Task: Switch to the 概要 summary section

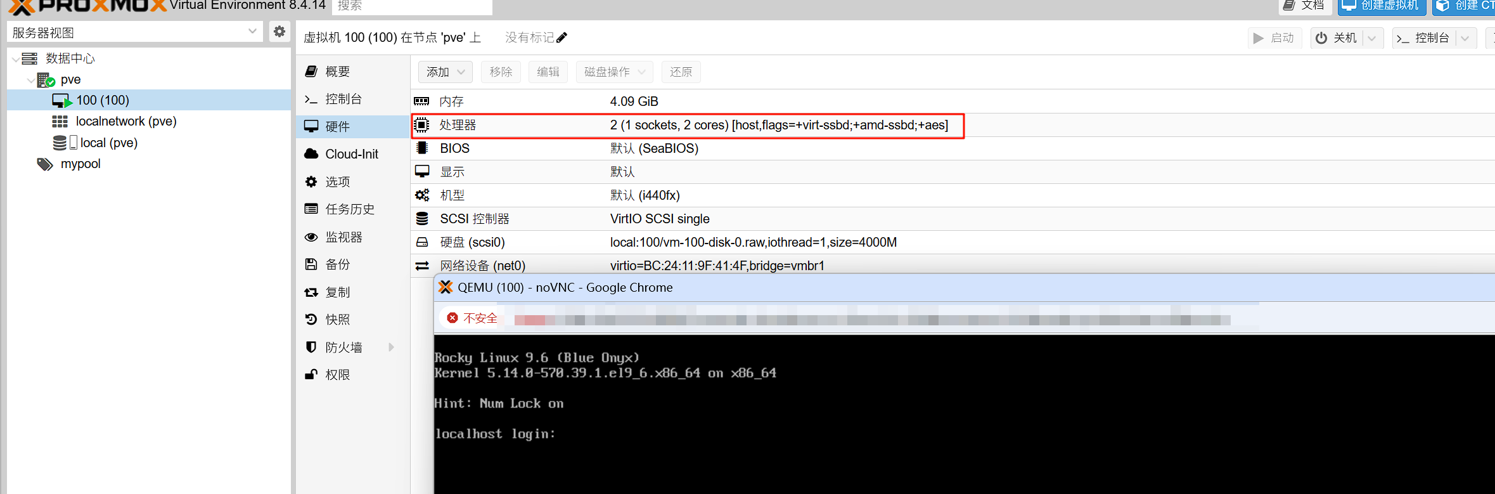Action: [x=337, y=72]
